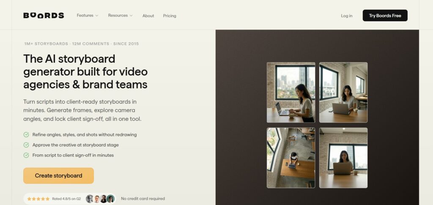Select the side-view woman with laptop frame
433x205 pixels.
(x=291, y=93)
